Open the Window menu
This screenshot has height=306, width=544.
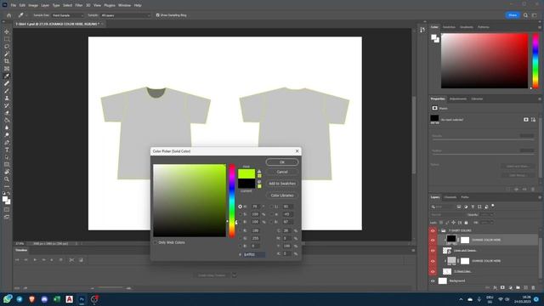(x=125, y=5)
